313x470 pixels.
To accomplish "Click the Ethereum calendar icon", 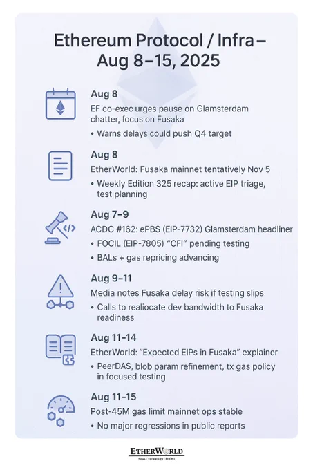I will 61,104.
